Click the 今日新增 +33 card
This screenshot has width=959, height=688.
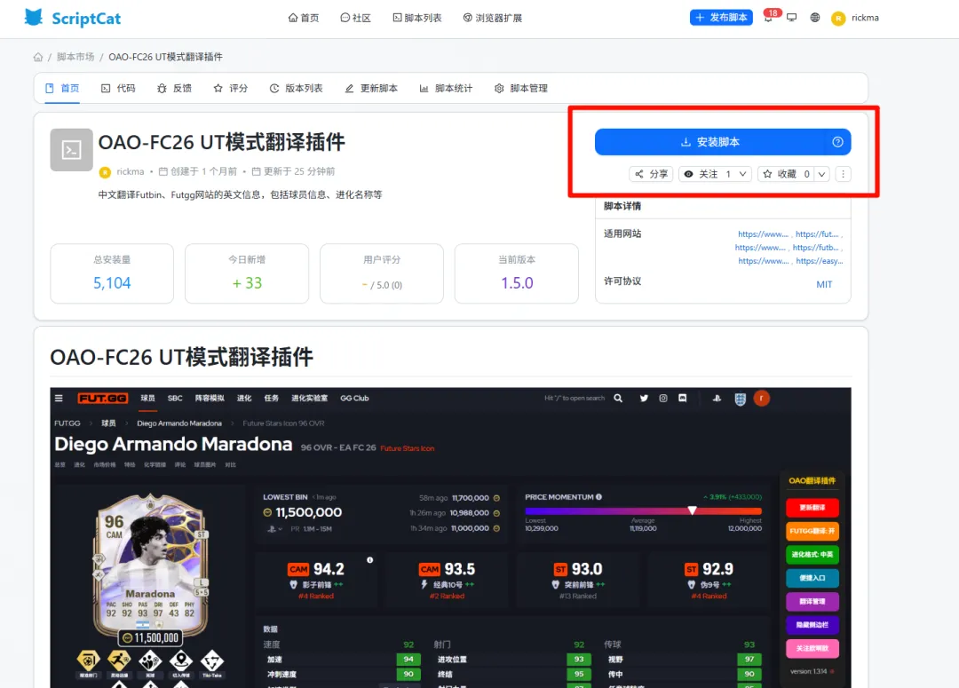pyautogui.click(x=247, y=273)
